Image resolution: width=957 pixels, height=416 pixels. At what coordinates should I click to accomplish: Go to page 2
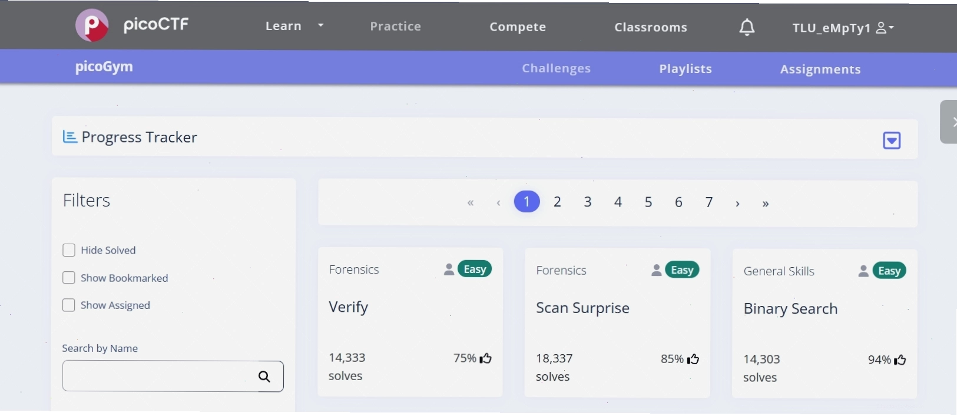point(557,202)
